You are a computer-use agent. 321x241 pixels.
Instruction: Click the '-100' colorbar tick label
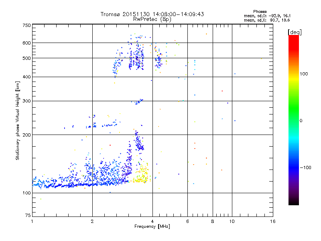click(305, 167)
